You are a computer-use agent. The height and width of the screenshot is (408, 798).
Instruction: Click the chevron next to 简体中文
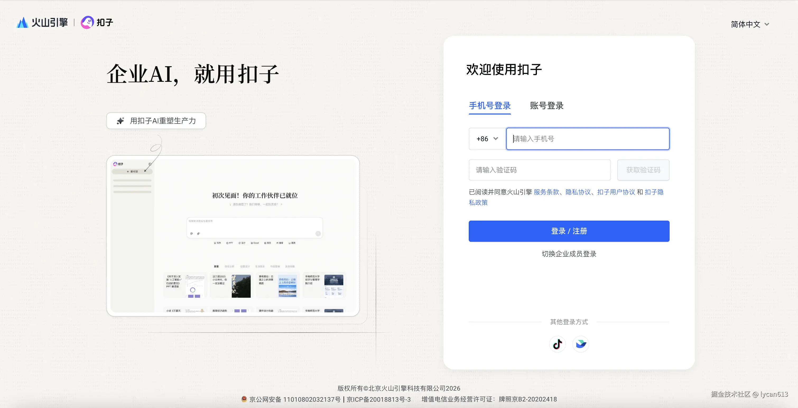(x=767, y=25)
